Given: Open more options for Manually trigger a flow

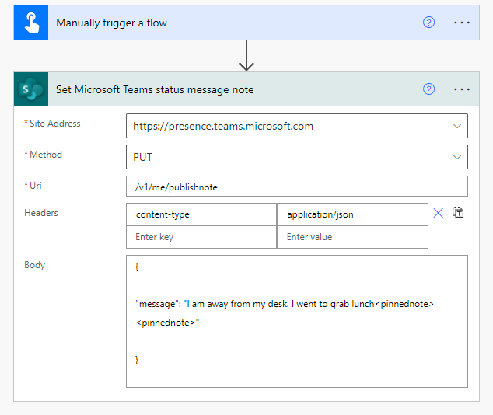Looking at the screenshot, I should coord(462,23).
